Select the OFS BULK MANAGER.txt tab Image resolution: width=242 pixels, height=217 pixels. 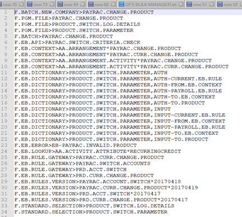click(x=150, y=4)
